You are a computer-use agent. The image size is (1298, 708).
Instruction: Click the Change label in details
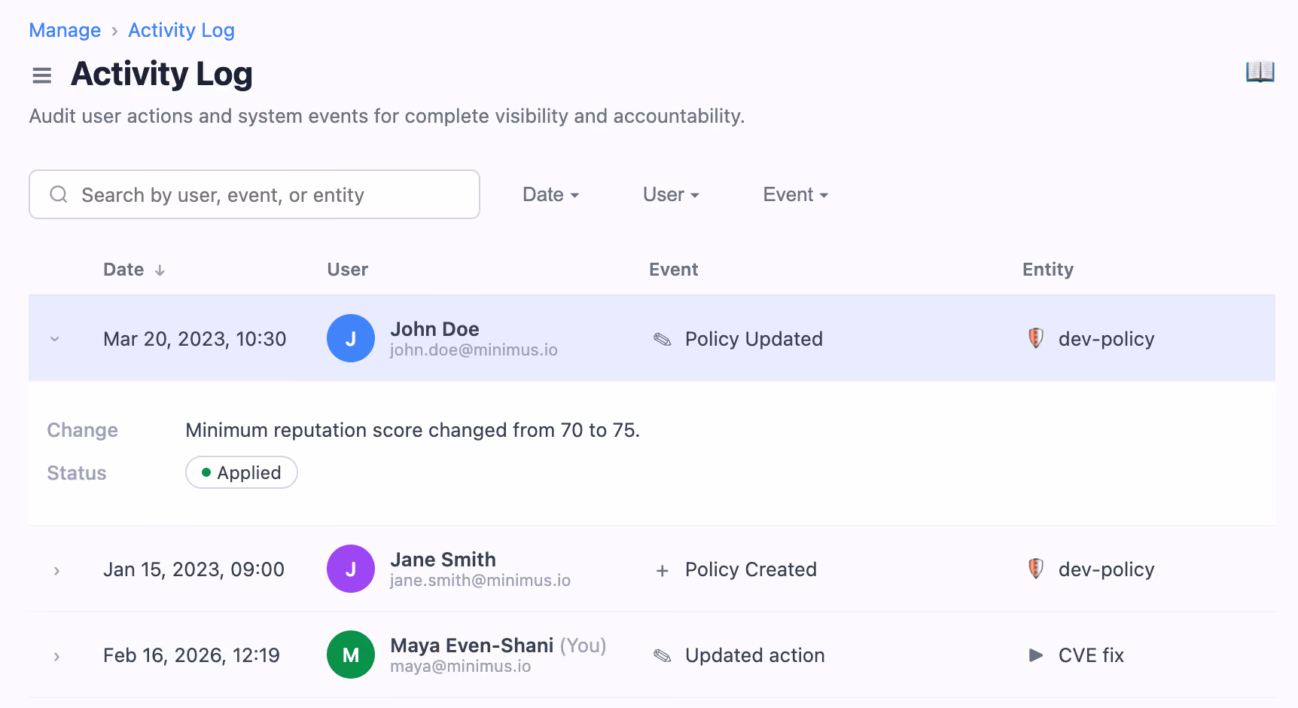(x=83, y=430)
